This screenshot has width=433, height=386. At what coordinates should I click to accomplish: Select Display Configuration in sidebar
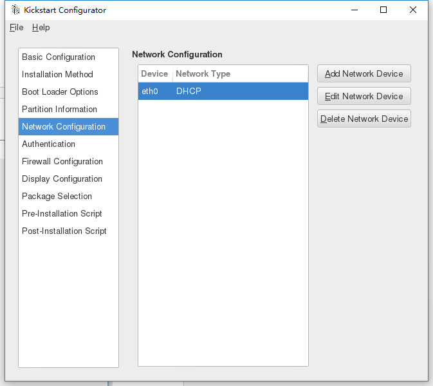(x=62, y=179)
